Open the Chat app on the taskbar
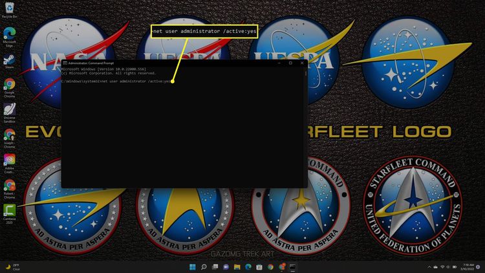This screenshot has width=485, height=273. click(226, 267)
